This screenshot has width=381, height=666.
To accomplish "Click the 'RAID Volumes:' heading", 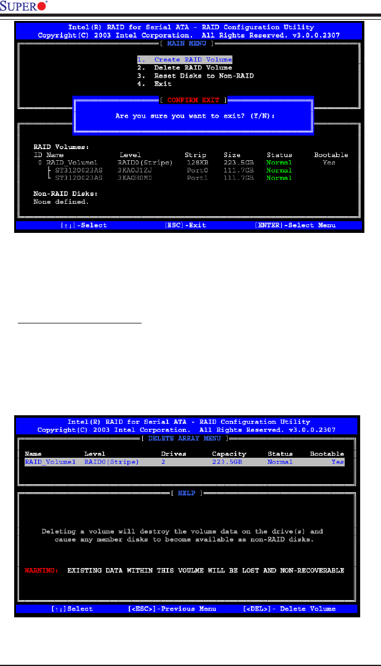I will tap(61, 147).
